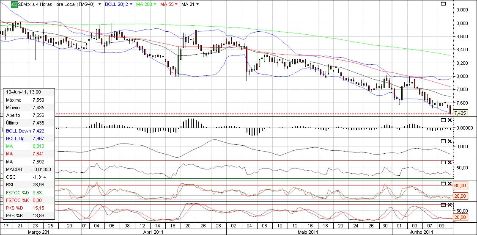This screenshot has width=477, height=235.
Task: Close the fast stochastic panel with 80,00 level
Action: (450, 183)
